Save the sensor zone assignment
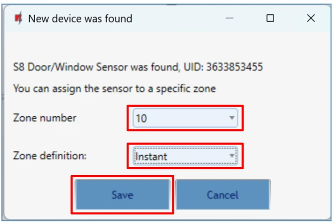This screenshot has height=223, width=333. tap(122, 194)
